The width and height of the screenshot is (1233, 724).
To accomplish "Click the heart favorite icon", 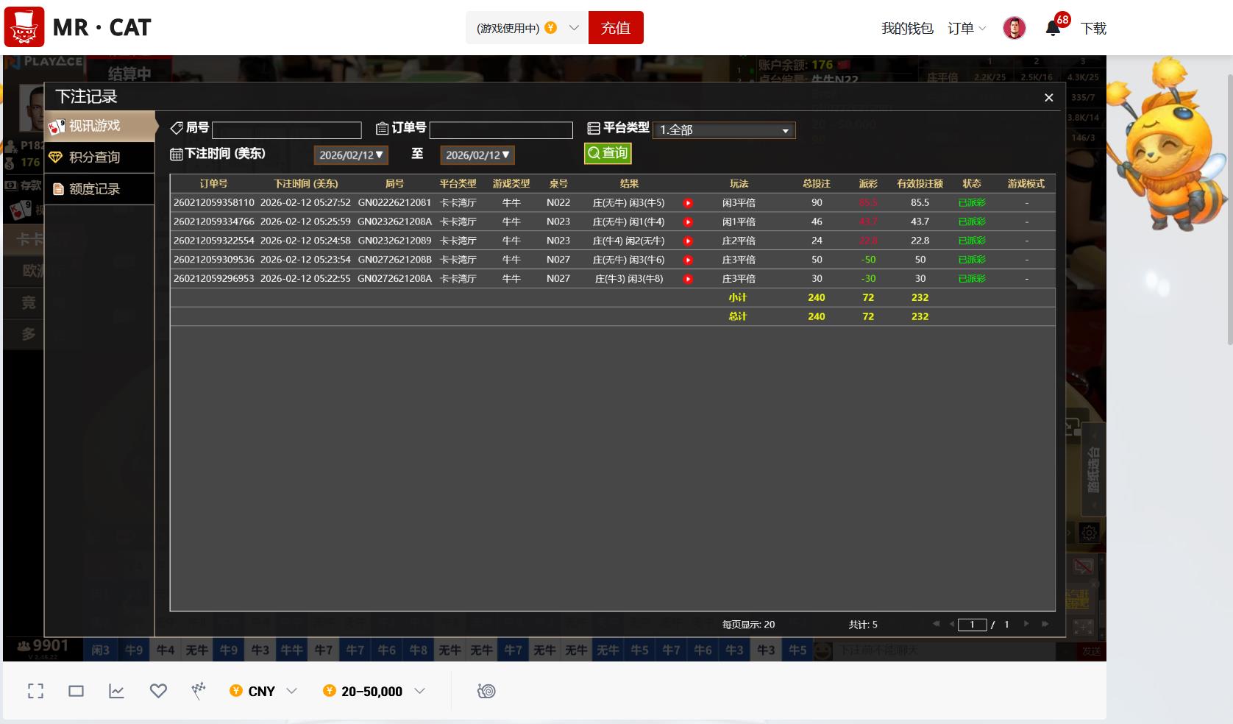I will (x=158, y=691).
